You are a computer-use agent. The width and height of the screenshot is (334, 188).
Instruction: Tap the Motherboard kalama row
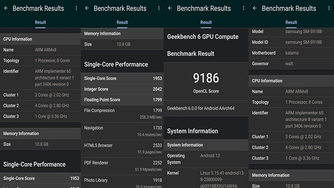[x=291, y=53]
